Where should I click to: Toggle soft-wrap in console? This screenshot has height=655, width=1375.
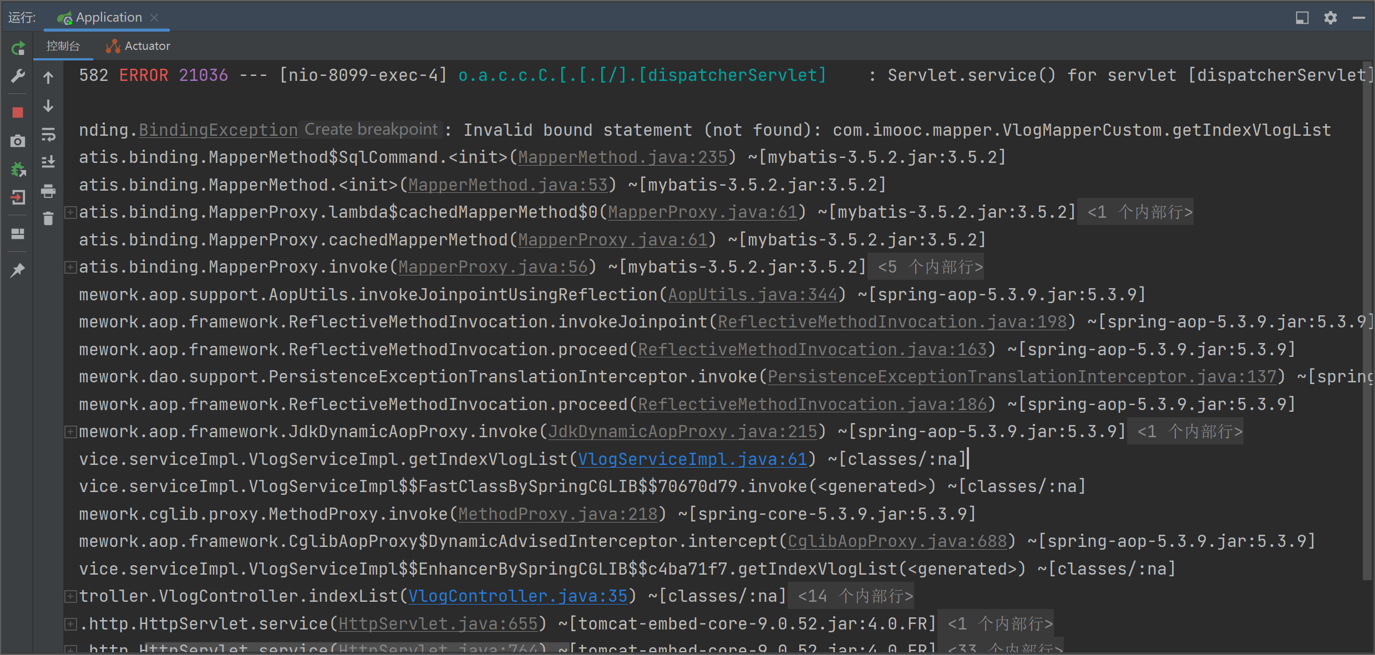click(48, 134)
